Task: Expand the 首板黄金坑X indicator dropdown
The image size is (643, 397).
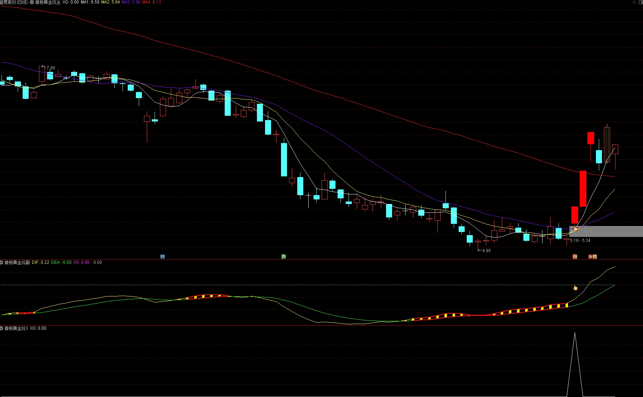Action: click(2, 328)
